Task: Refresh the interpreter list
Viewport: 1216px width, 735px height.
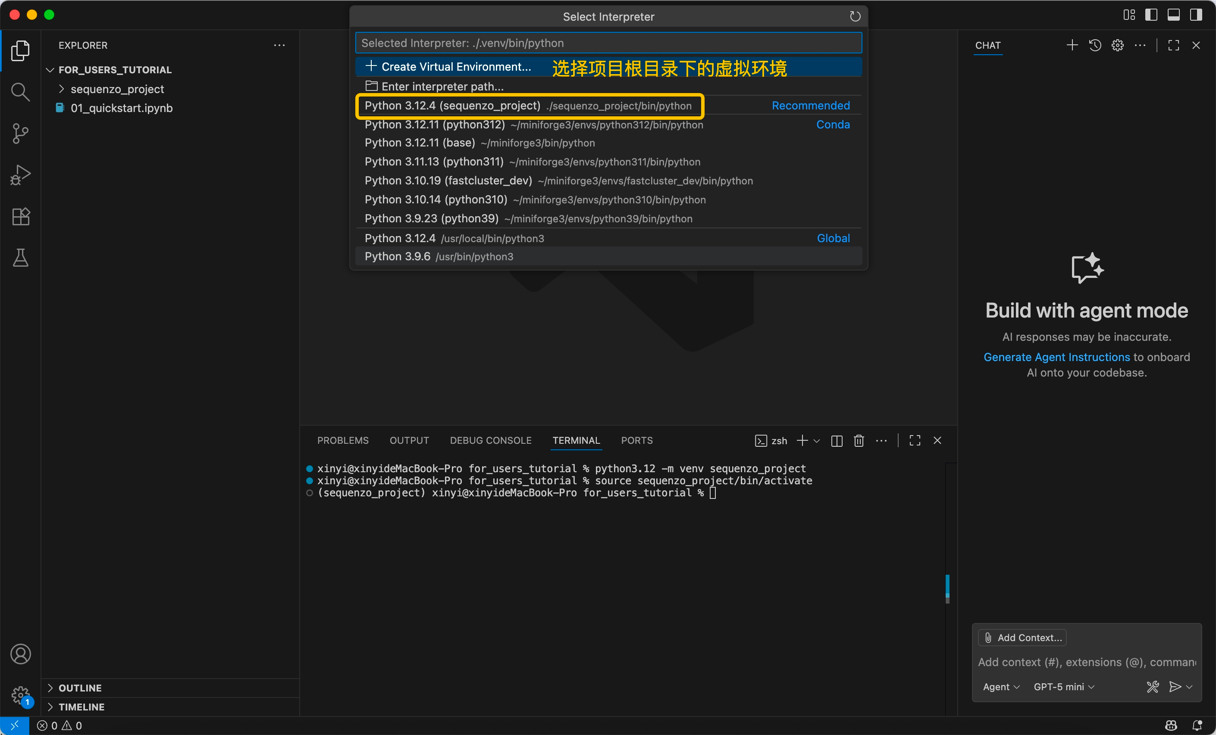Action: 855,17
